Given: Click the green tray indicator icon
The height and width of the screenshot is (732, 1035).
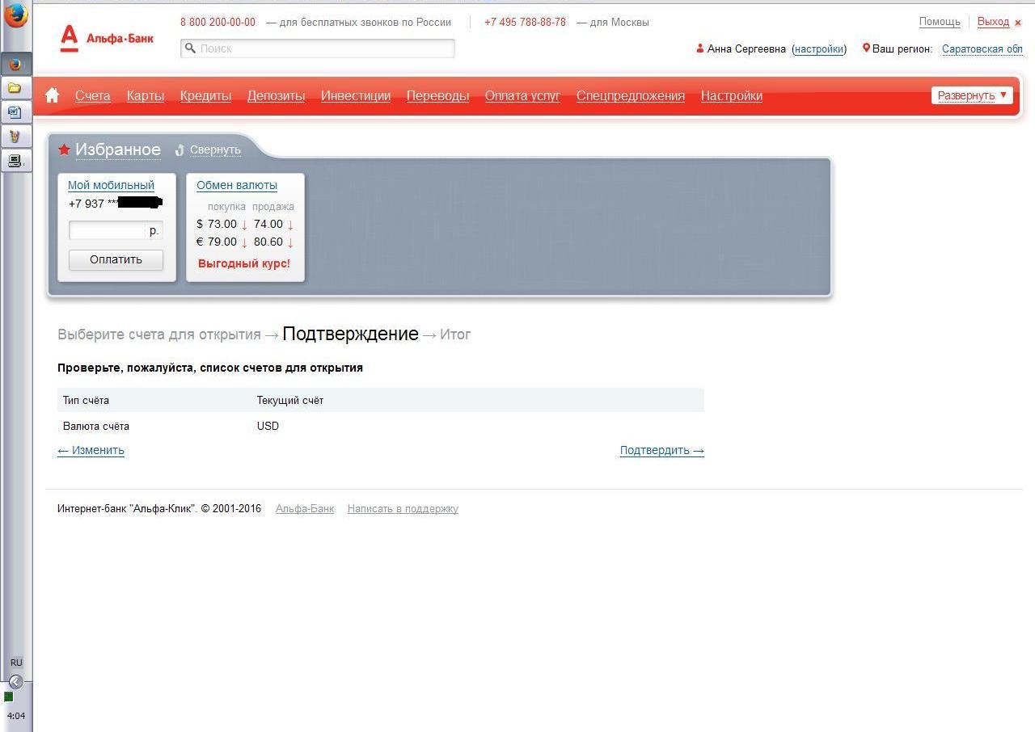Looking at the screenshot, I should [x=8, y=696].
